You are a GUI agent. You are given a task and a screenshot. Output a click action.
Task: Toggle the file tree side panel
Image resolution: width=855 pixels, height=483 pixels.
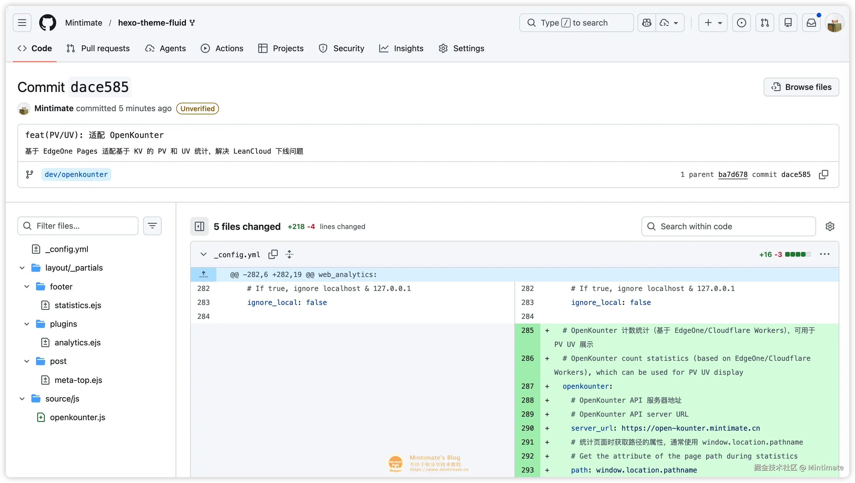[x=199, y=227]
